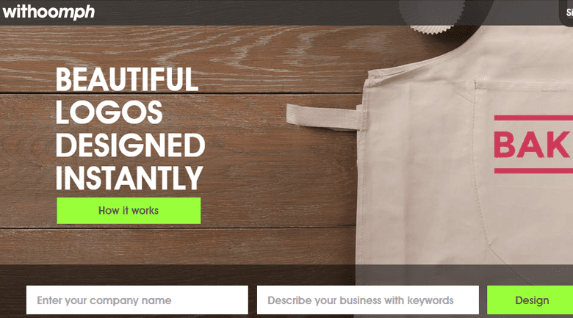The image size is (573, 318).
Task: Click the pink BAK logo on apron
Action: point(533,145)
